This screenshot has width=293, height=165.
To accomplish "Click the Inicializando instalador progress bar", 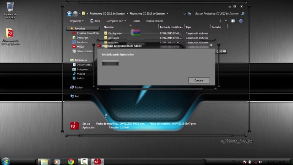I will 110,63.
